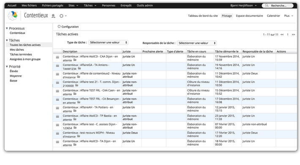Open row menu icon for test C. assises Dijon
Image resolution: width=300 pixels, height=165 pixels.
(x=57, y=125)
